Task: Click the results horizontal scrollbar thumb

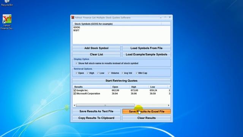Action: coord(105,105)
